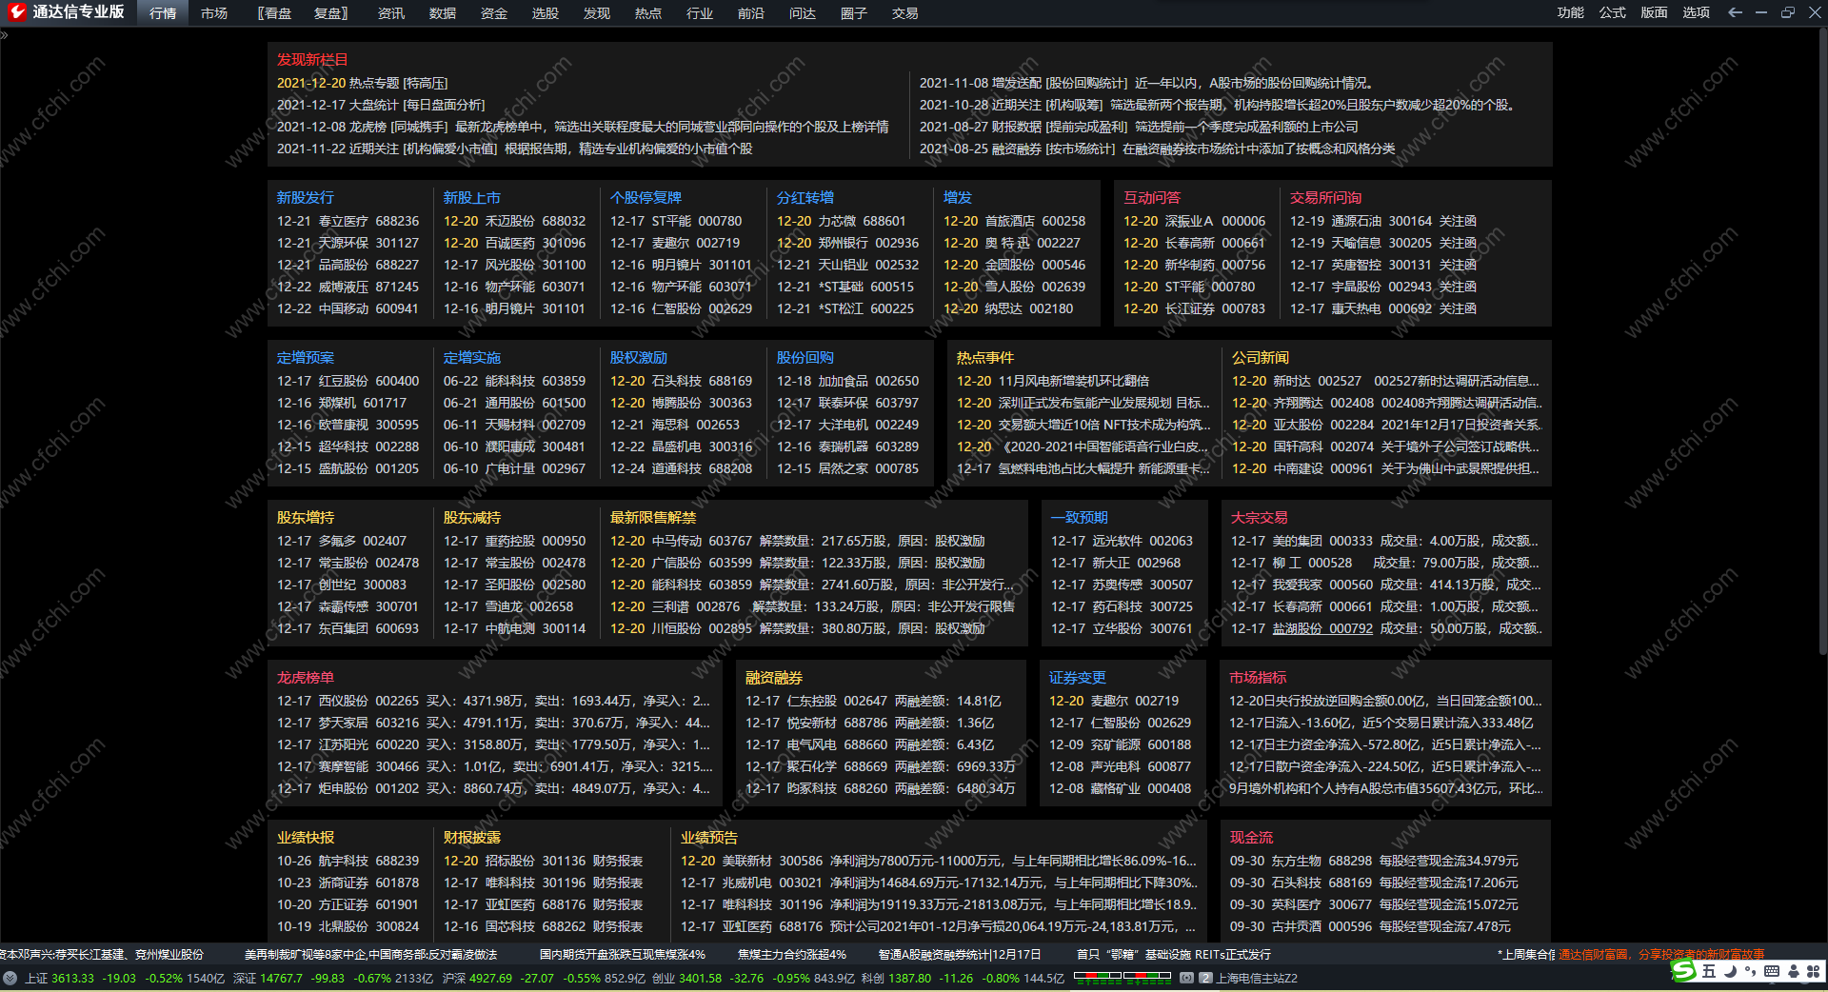Viewport: 1828px width, 992px height.
Task: Click the IME user account icon
Action: point(1793,971)
